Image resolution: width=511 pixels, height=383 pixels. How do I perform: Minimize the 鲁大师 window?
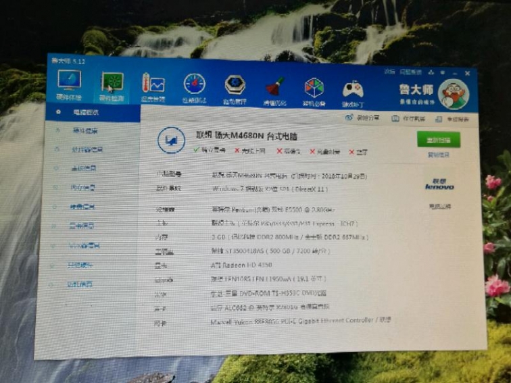[x=455, y=74]
